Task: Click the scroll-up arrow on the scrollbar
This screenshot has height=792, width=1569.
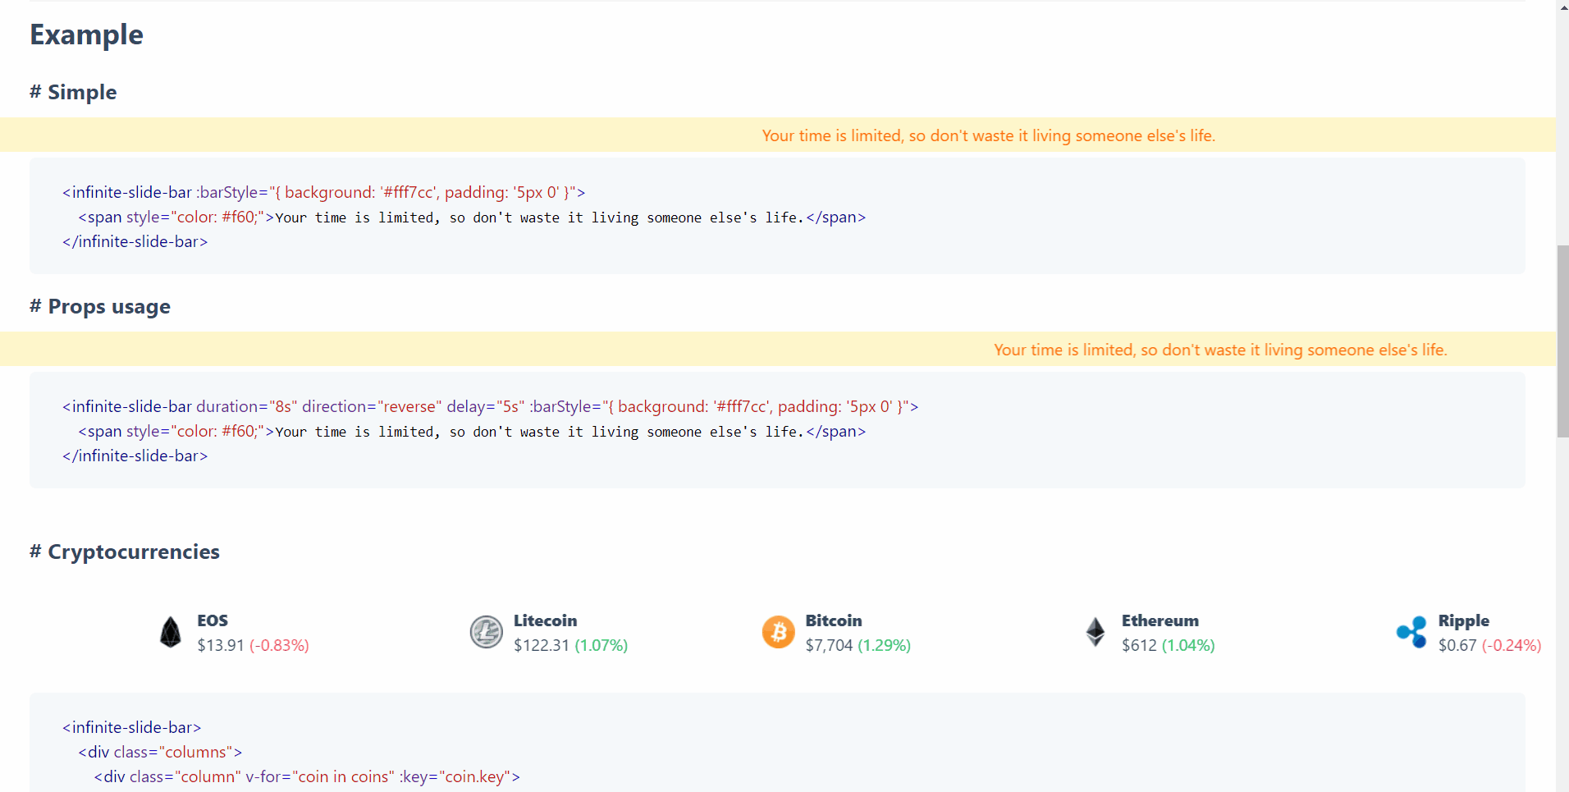Action: coord(1562,7)
